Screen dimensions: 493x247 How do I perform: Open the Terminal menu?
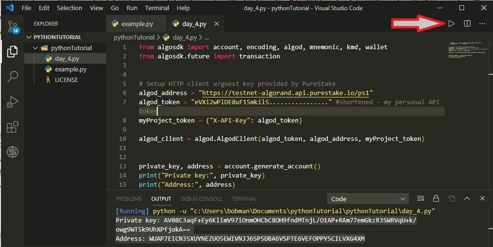pos(157,8)
